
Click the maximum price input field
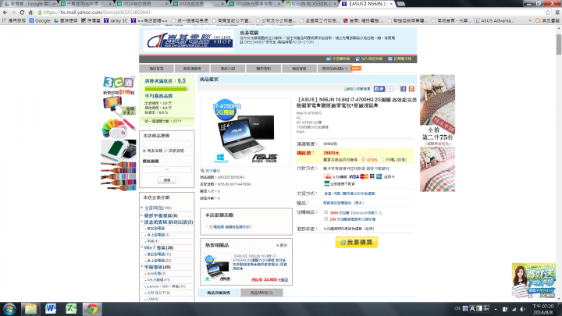pyautogui.click(x=180, y=169)
